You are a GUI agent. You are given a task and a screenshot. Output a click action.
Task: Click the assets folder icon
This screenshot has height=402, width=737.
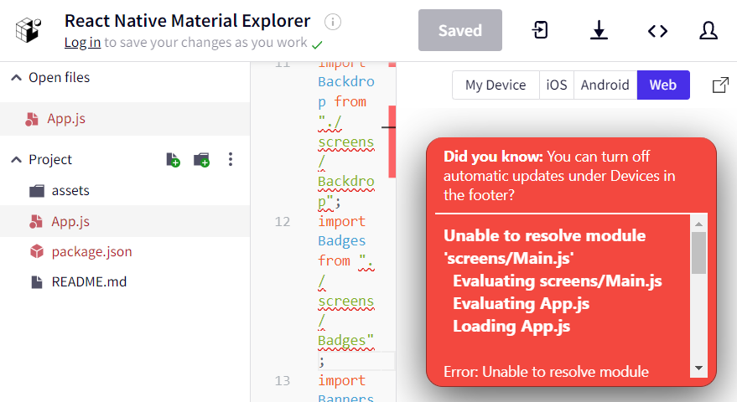tap(37, 191)
